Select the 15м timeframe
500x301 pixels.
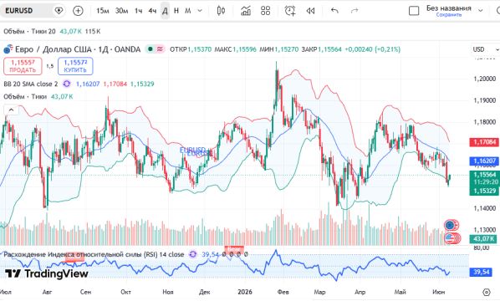pos(103,11)
